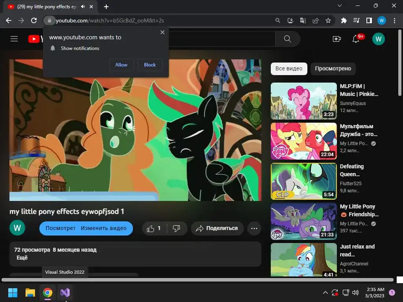Open the YouTube hamburger guide menu
Image resolution: width=403 pixels, height=302 pixels.
click(x=14, y=39)
